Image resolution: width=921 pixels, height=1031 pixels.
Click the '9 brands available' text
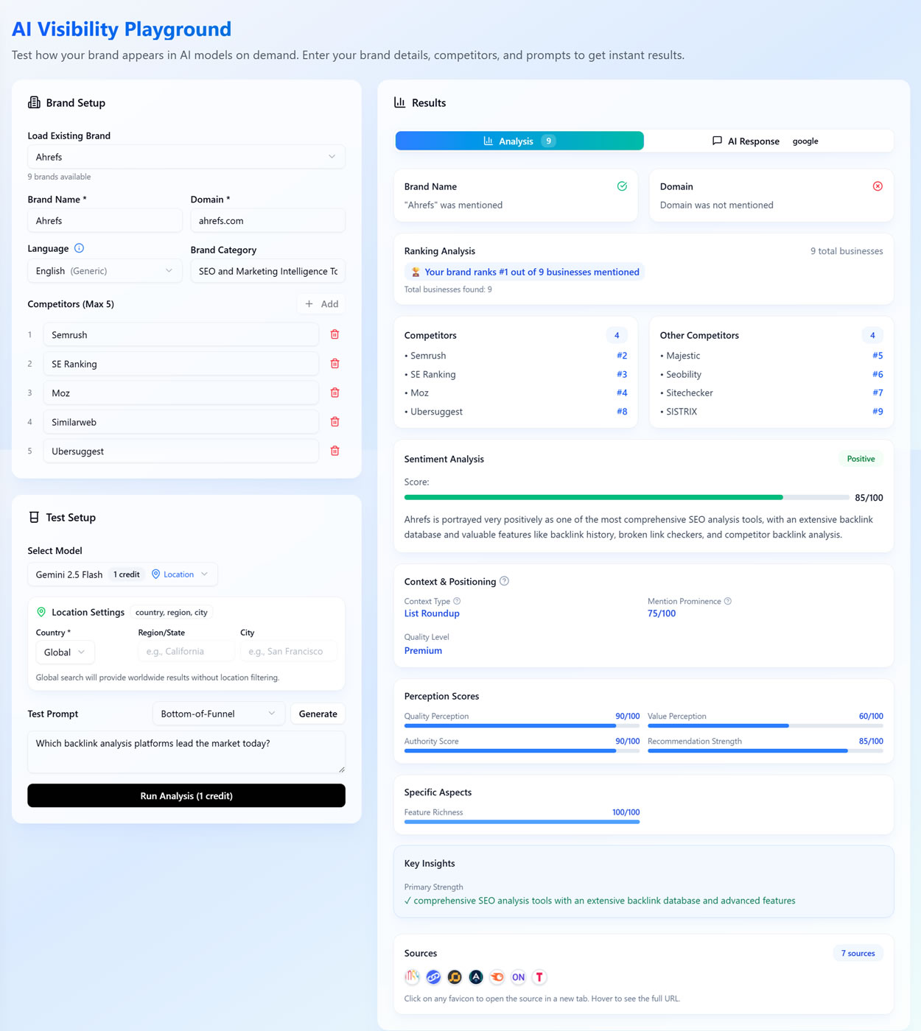(60, 177)
